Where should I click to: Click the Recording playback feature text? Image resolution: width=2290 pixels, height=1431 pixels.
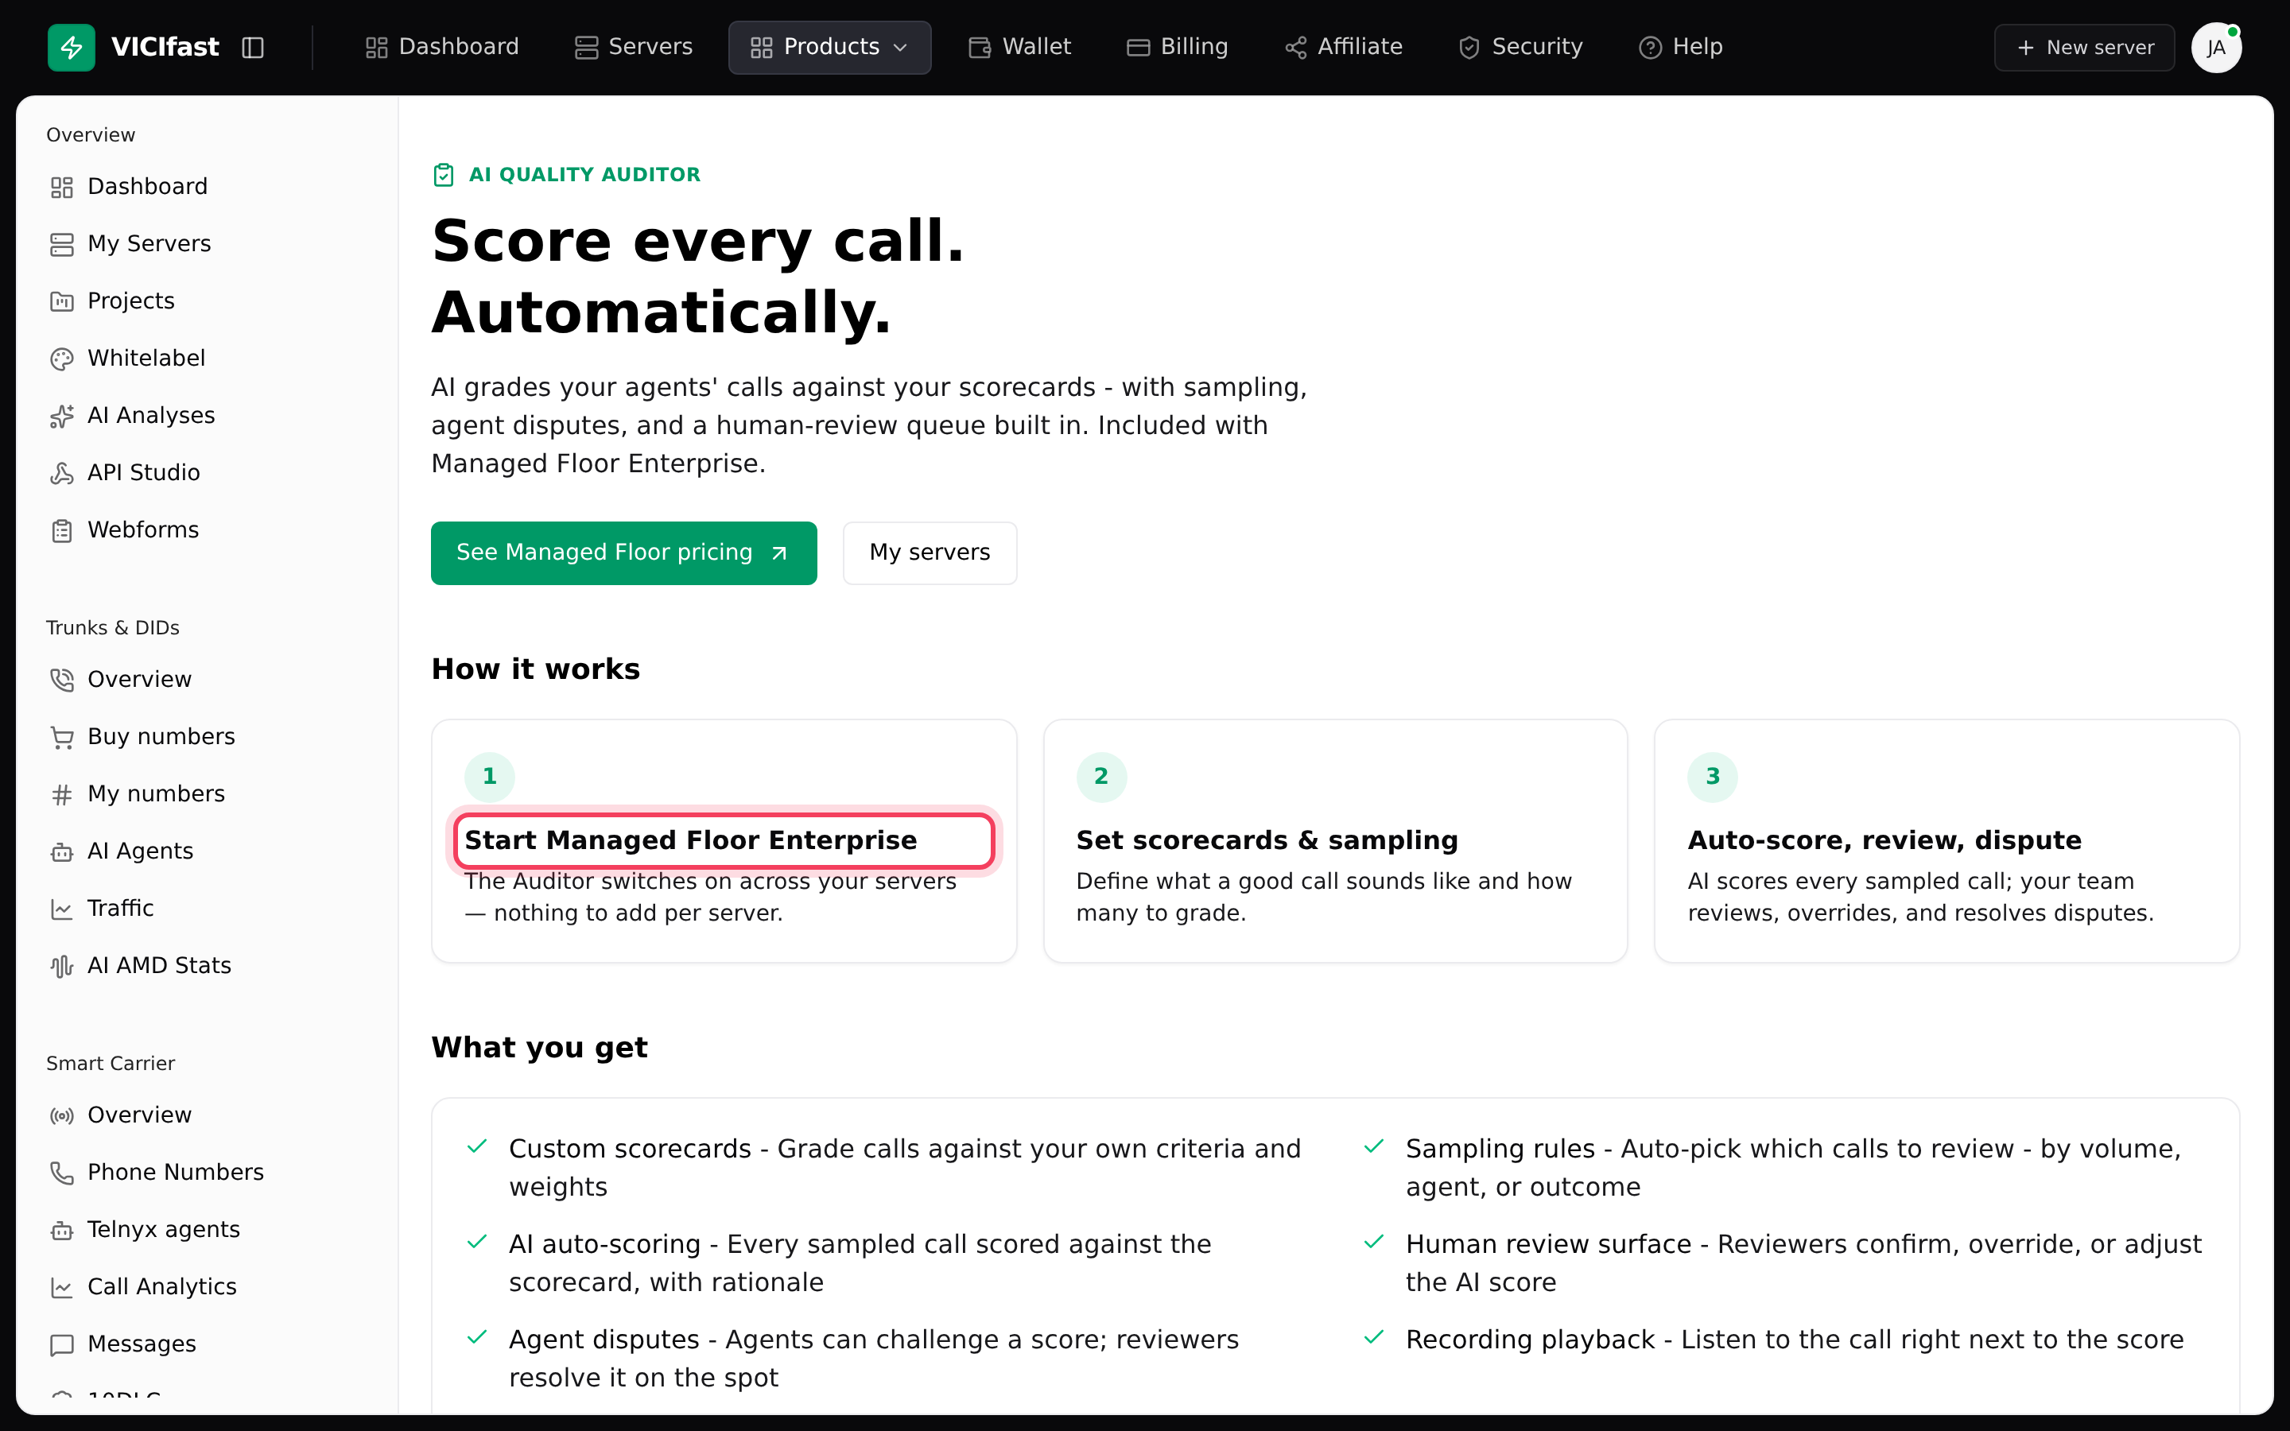click(1794, 1340)
